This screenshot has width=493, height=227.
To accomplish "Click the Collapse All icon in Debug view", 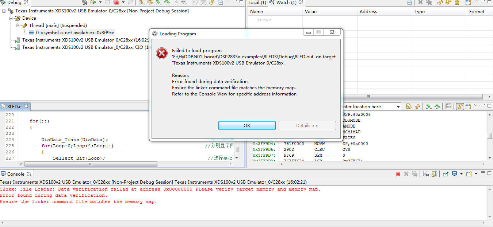I will (x=221, y=2).
